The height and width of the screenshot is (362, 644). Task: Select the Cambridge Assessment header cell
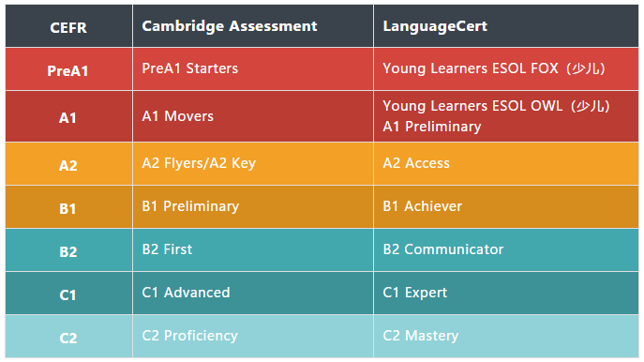click(253, 26)
